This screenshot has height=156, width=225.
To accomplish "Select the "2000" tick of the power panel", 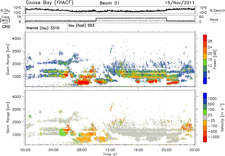I will pyautogui.click(x=16, y=64).
